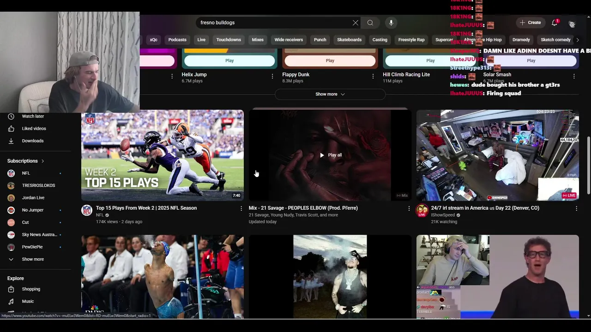Open the notifications bell
591x332 pixels.
pyautogui.click(x=555, y=23)
